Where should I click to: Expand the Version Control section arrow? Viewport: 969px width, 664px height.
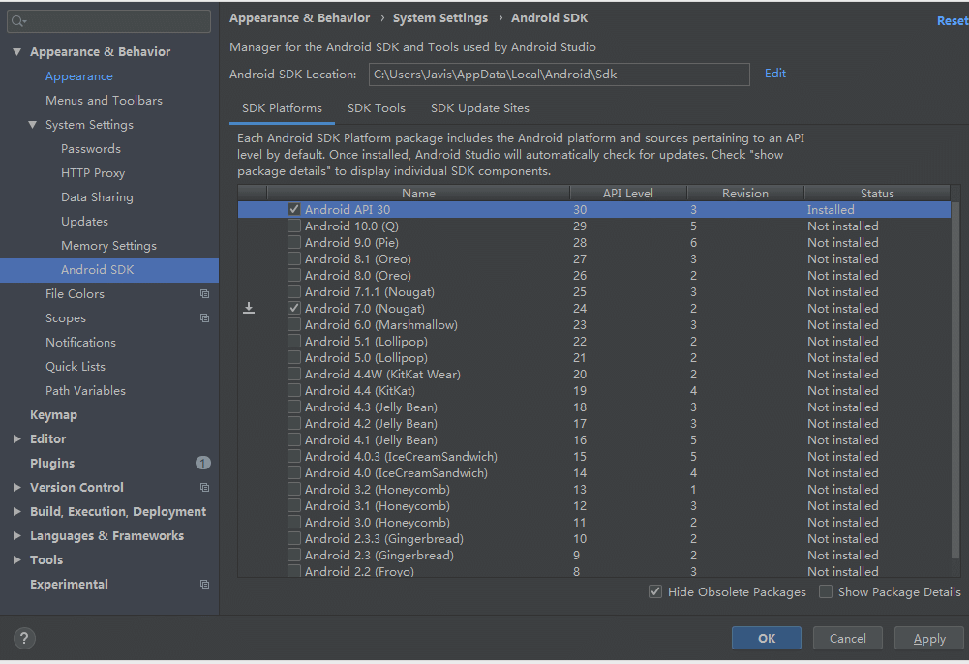16,487
